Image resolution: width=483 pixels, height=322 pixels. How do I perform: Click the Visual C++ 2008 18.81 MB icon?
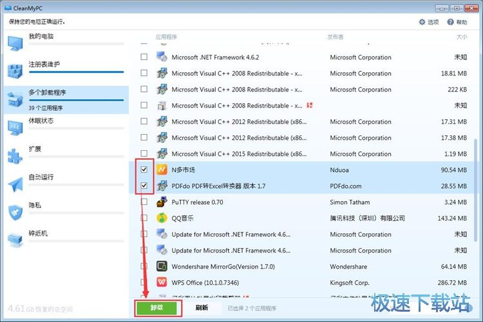point(162,73)
